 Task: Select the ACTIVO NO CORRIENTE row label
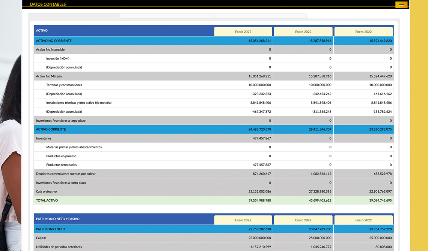click(x=54, y=41)
